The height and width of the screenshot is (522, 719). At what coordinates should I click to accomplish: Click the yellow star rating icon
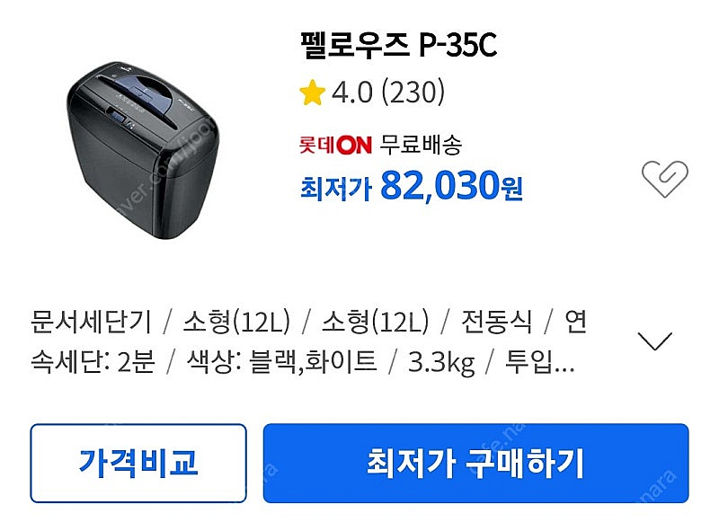312,93
